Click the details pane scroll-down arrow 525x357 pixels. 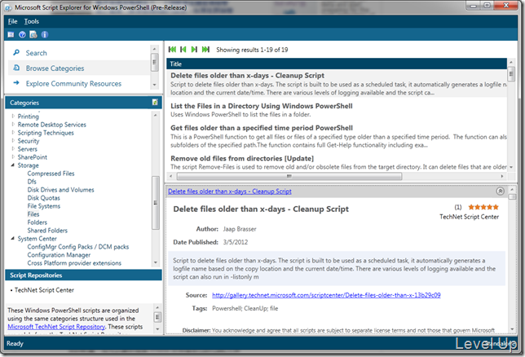point(512,329)
